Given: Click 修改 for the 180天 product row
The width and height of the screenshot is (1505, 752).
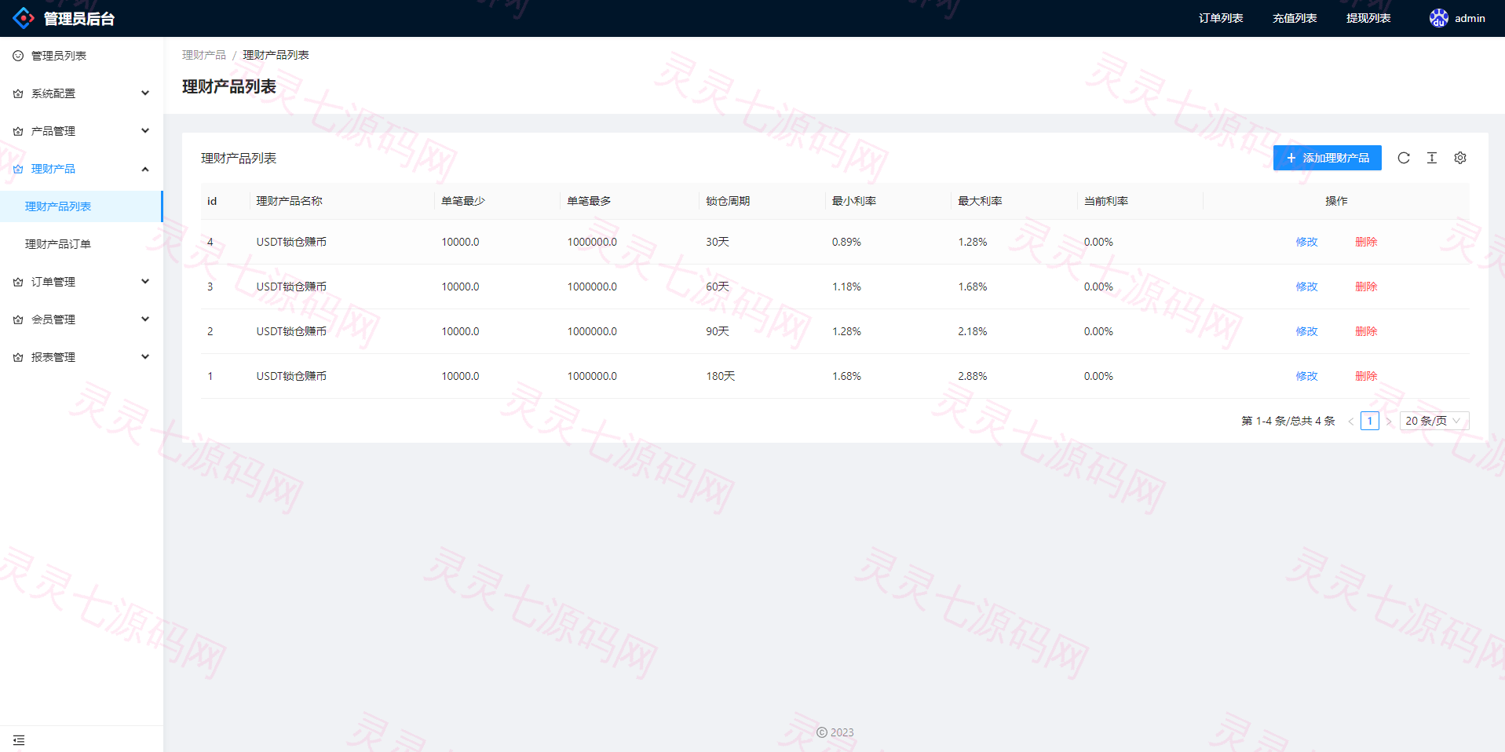Looking at the screenshot, I should tap(1306, 376).
